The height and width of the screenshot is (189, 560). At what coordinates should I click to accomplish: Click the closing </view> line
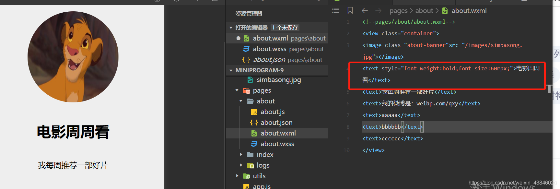pyautogui.click(x=373, y=150)
